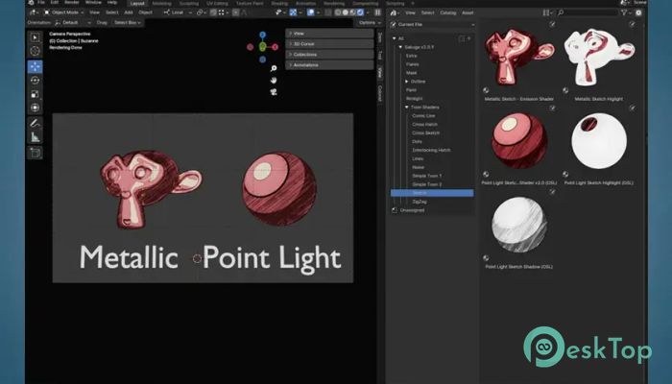Activate the Scale tool

[36, 94]
